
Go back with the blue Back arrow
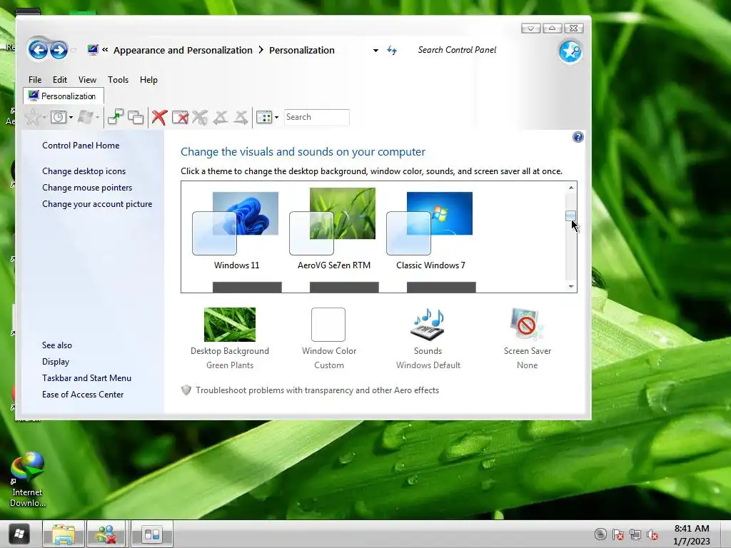click(38, 50)
